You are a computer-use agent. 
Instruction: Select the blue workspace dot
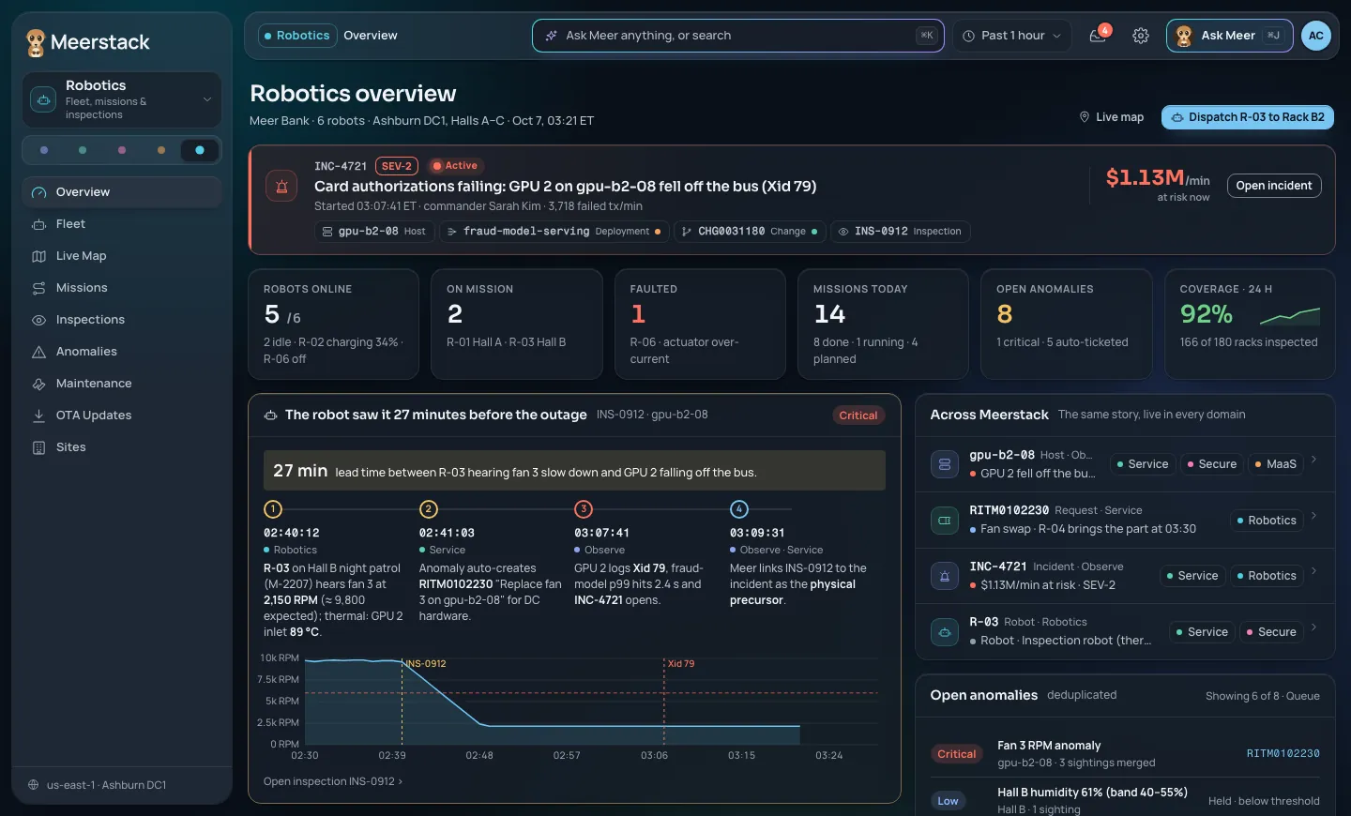44,150
